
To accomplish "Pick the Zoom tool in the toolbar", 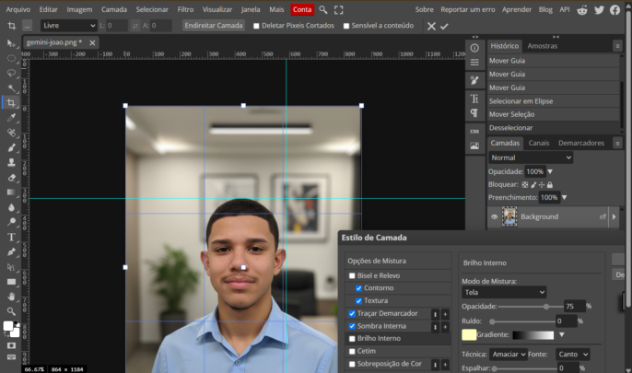I will click(11, 311).
